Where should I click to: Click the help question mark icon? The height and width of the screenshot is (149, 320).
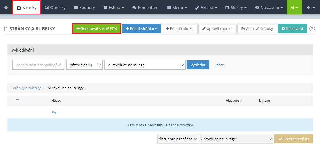click(x=312, y=28)
